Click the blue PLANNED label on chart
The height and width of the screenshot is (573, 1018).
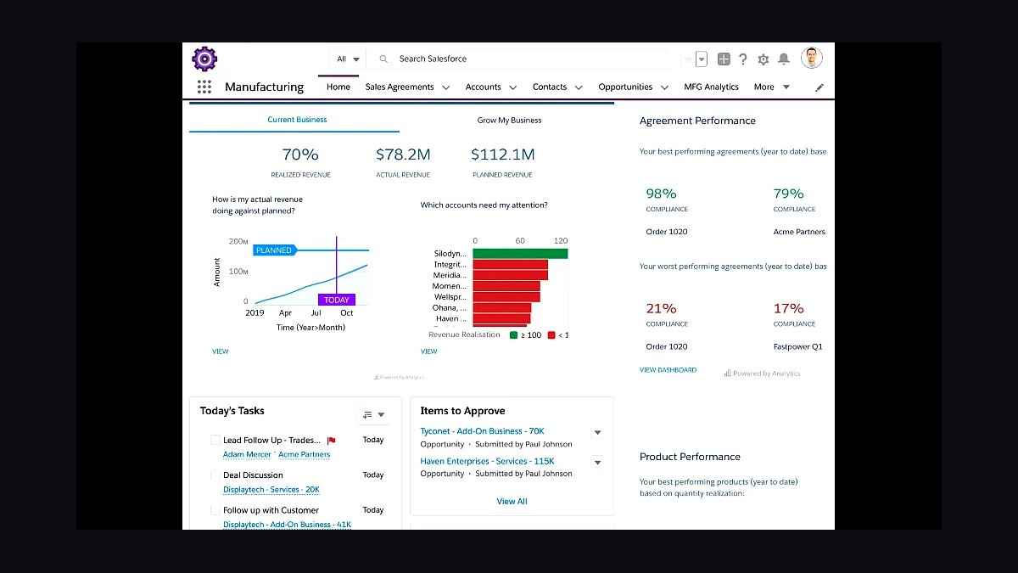point(274,250)
